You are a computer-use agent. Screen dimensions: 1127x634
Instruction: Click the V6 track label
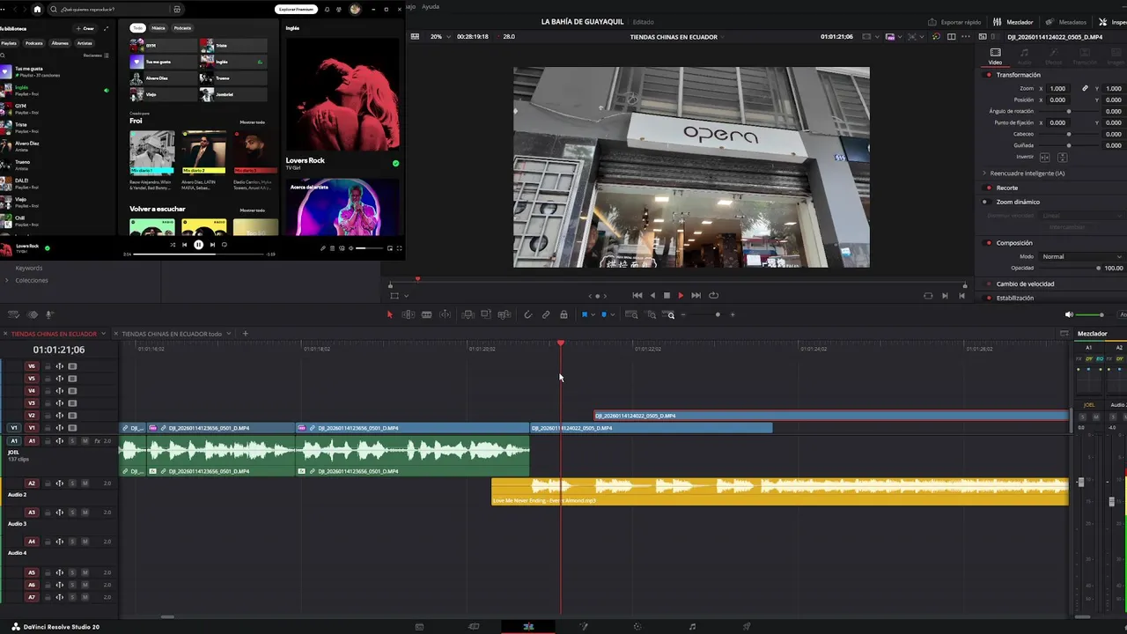click(x=32, y=366)
